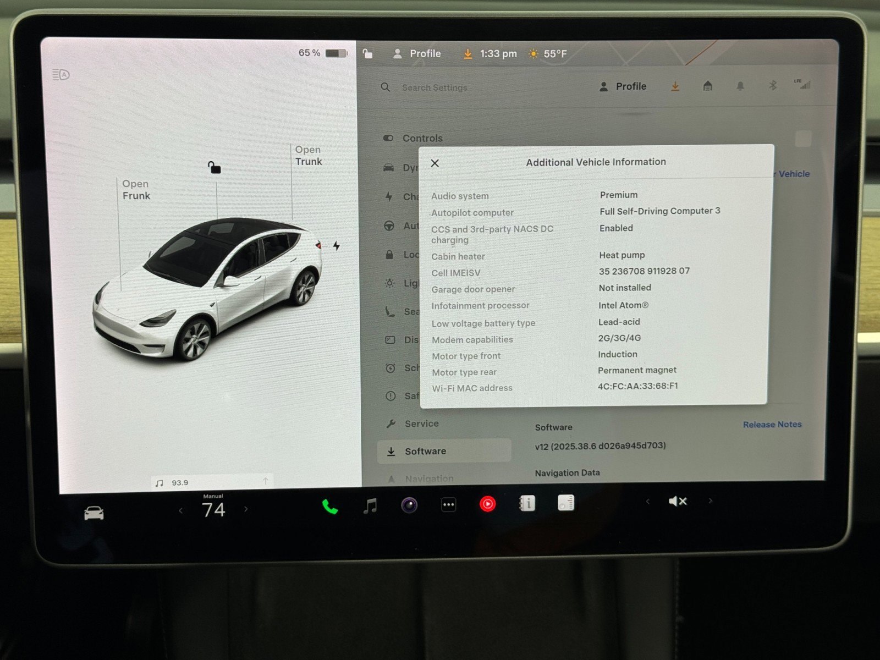Select the Autopilot steering wheel icon

pyautogui.click(x=390, y=226)
